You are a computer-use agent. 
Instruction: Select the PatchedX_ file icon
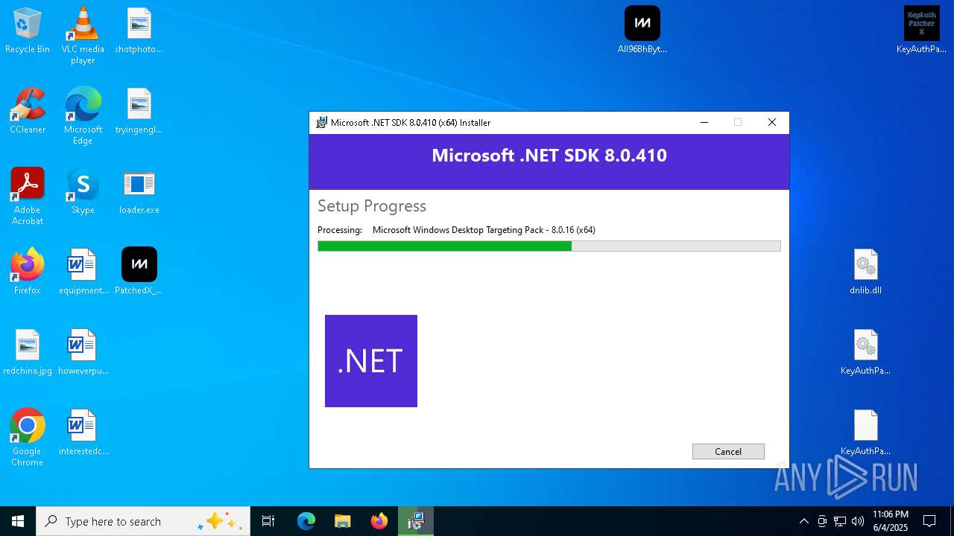point(139,272)
